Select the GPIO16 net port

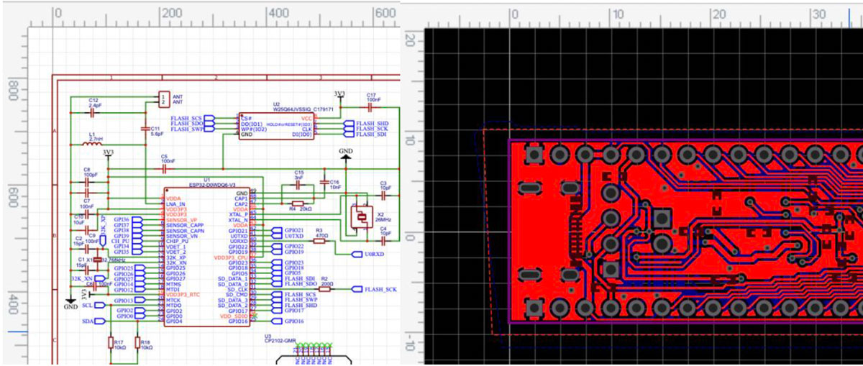coord(288,321)
